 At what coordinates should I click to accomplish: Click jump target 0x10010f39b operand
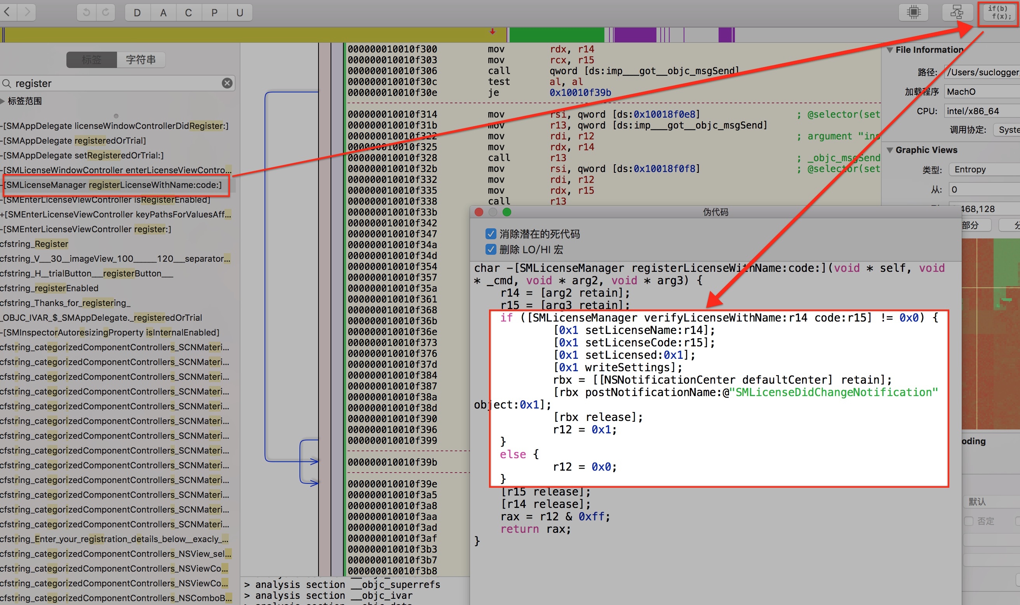580,92
